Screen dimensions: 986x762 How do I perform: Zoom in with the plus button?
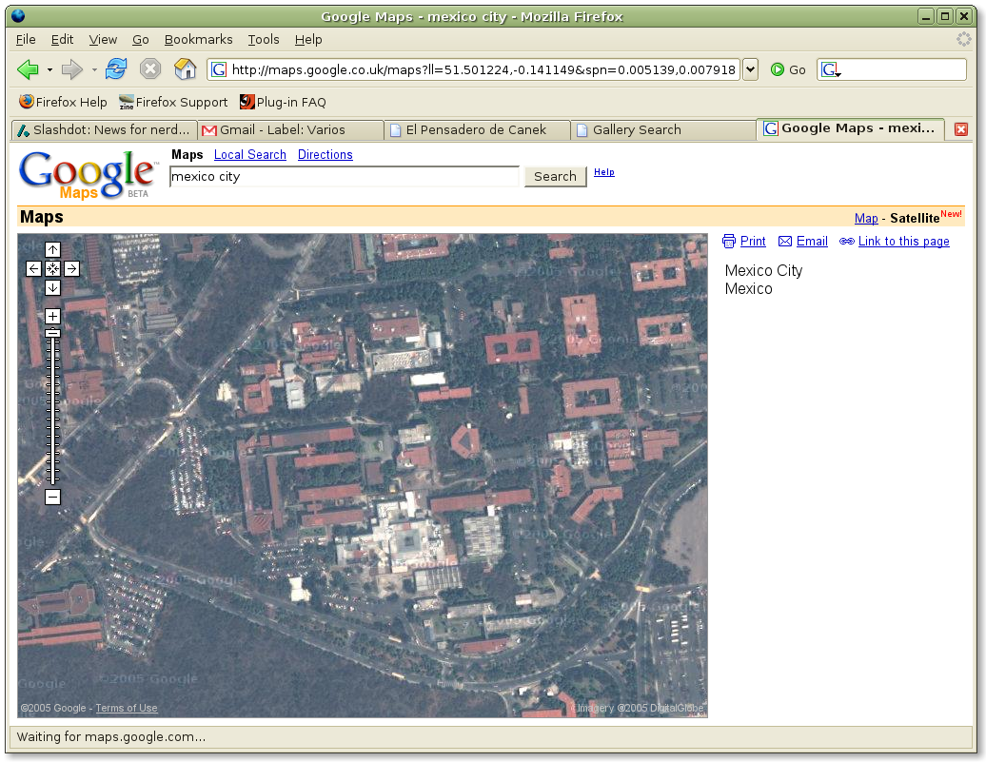[x=53, y=316]
